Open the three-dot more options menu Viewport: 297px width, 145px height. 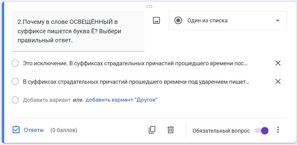pos(278,130)
